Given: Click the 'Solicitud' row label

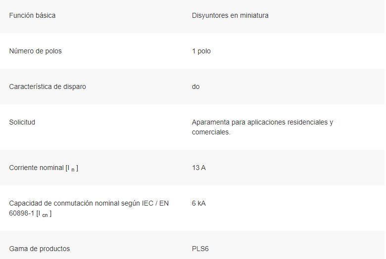Looking at the screenshot, I should pyautogui.click(x=22, y=122).
